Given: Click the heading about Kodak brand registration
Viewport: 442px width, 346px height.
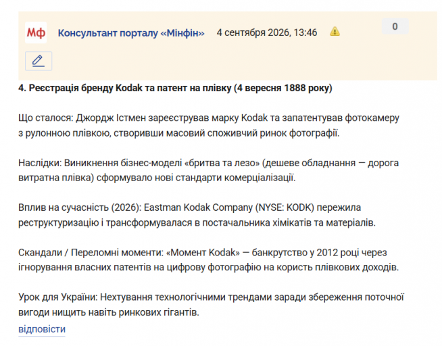Looking at the screenshot, I should [175, 88].
